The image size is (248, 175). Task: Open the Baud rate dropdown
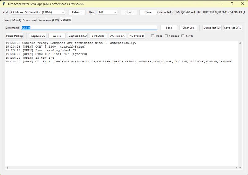[107, 12]
